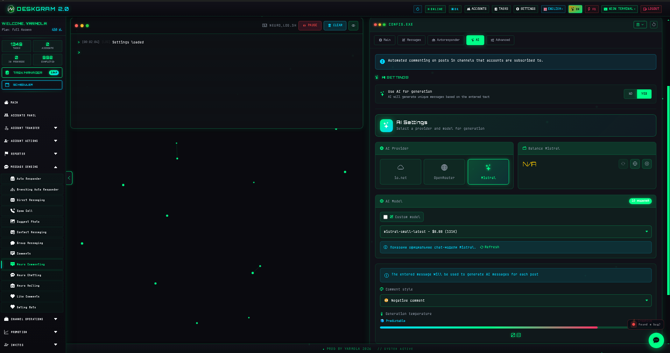This screenshot has width=670, height=353.
Task: Open Neuro Commenting in the sidebar
Action: [x=32, y=265]
